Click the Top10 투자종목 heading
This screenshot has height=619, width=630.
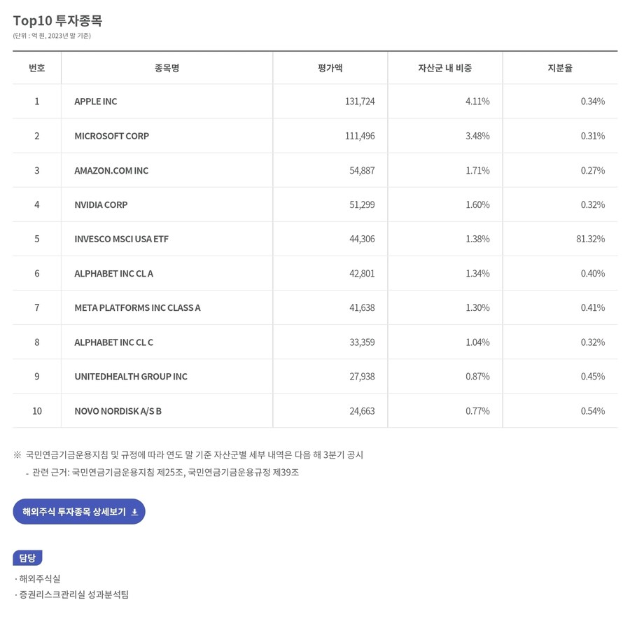57,20
